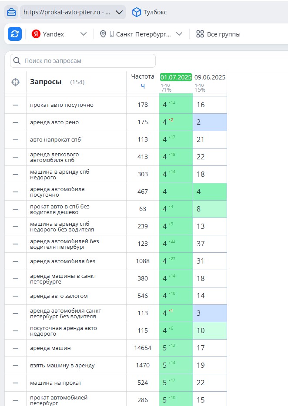Select the 09.06.2025 date column header
The width and height of the screenshot is (288, 406).
[x=210, y=77]
